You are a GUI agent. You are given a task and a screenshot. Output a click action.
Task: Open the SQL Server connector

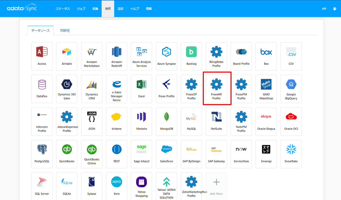pos(42,186)
